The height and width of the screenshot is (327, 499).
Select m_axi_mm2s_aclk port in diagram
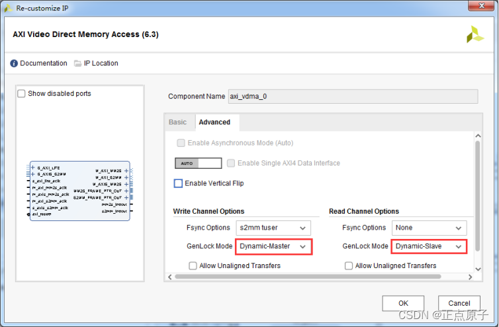(x=50, y=187)
